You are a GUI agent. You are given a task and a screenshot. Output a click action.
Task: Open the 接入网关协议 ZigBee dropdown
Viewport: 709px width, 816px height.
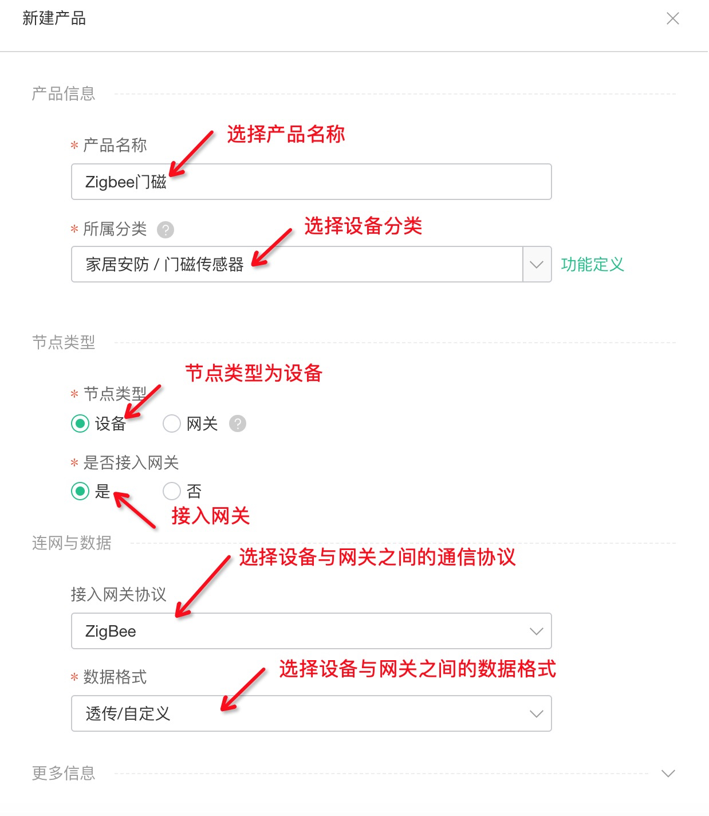(x=312, y=631)
